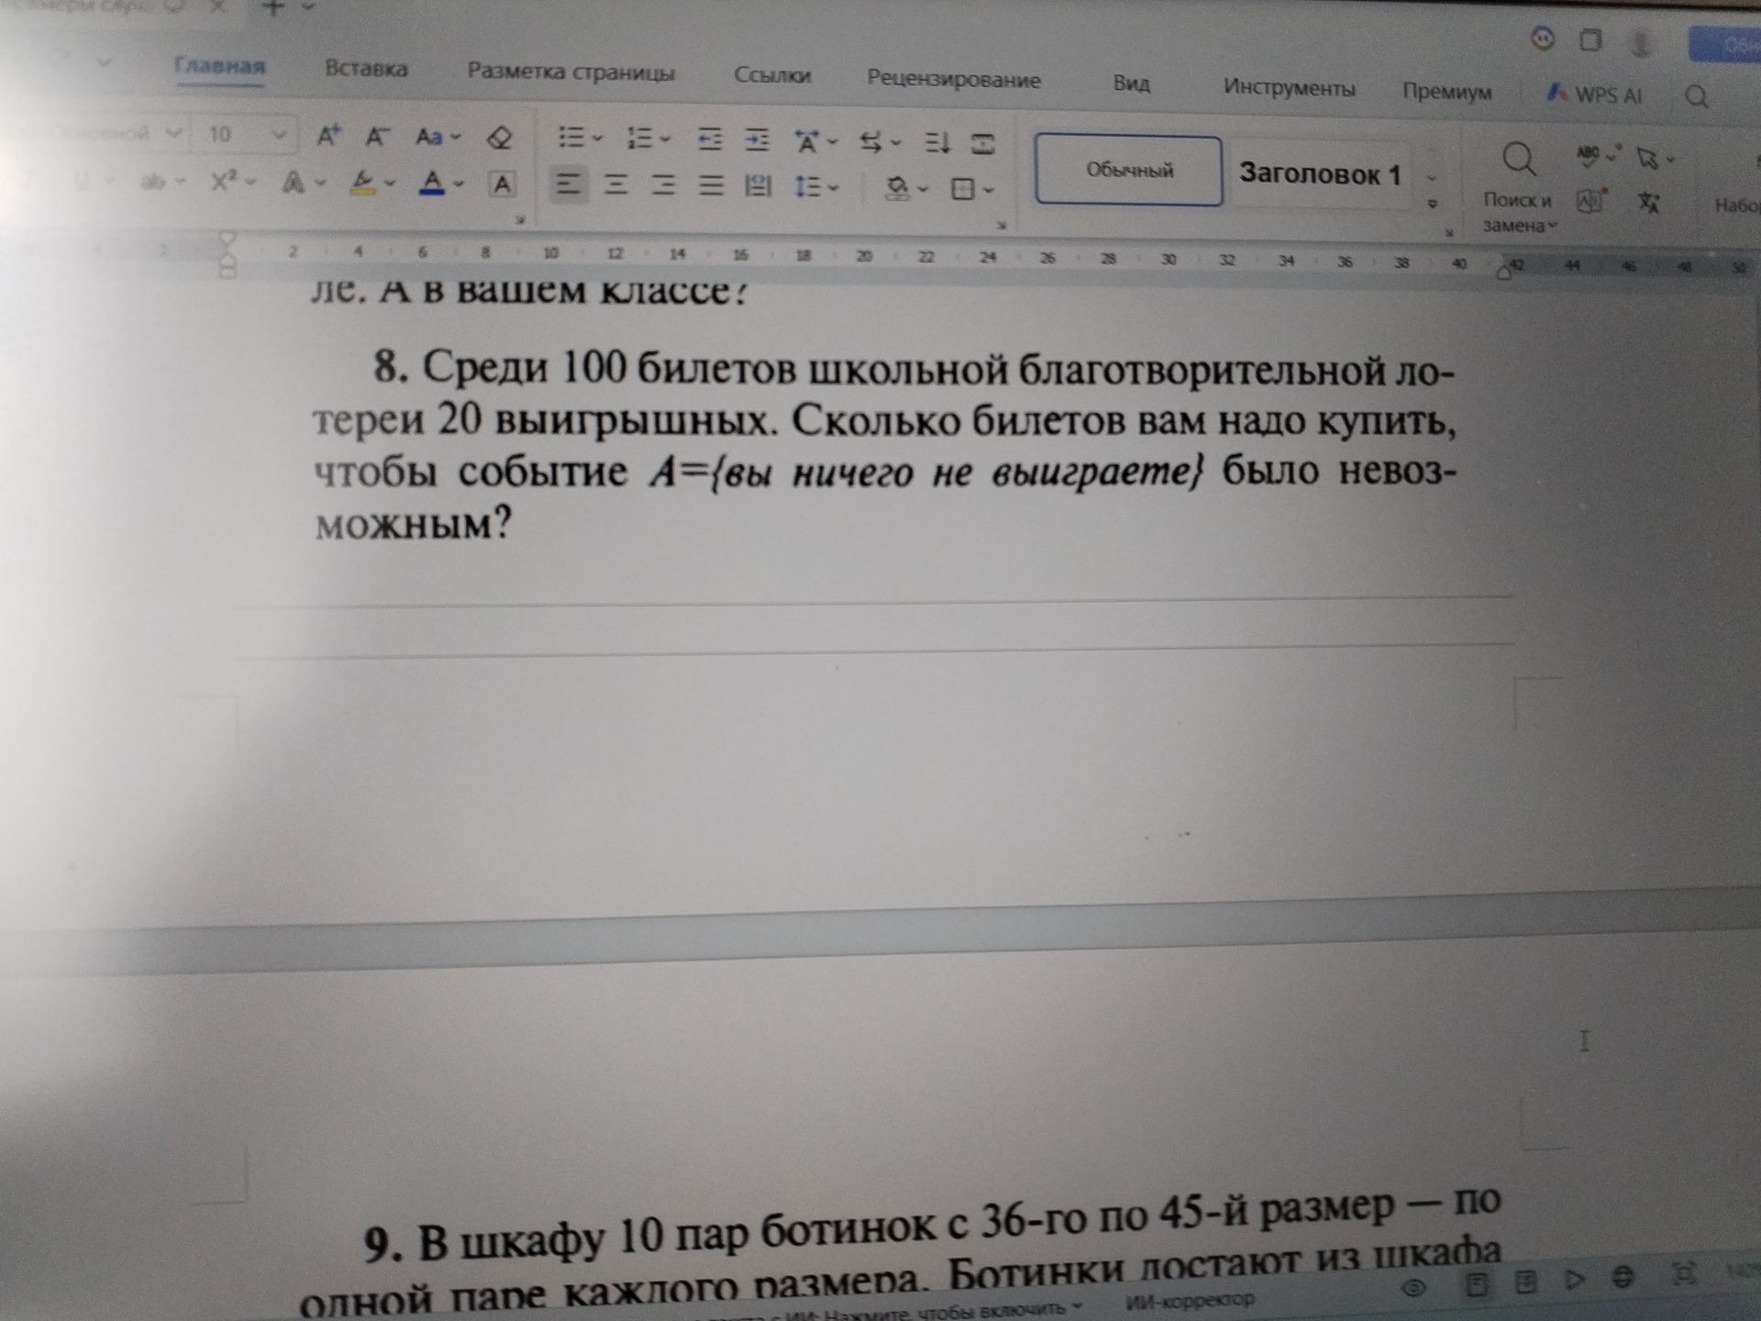Open the Инструменты tab
Viewport: 1761px width, 1321px height.
1289,88
